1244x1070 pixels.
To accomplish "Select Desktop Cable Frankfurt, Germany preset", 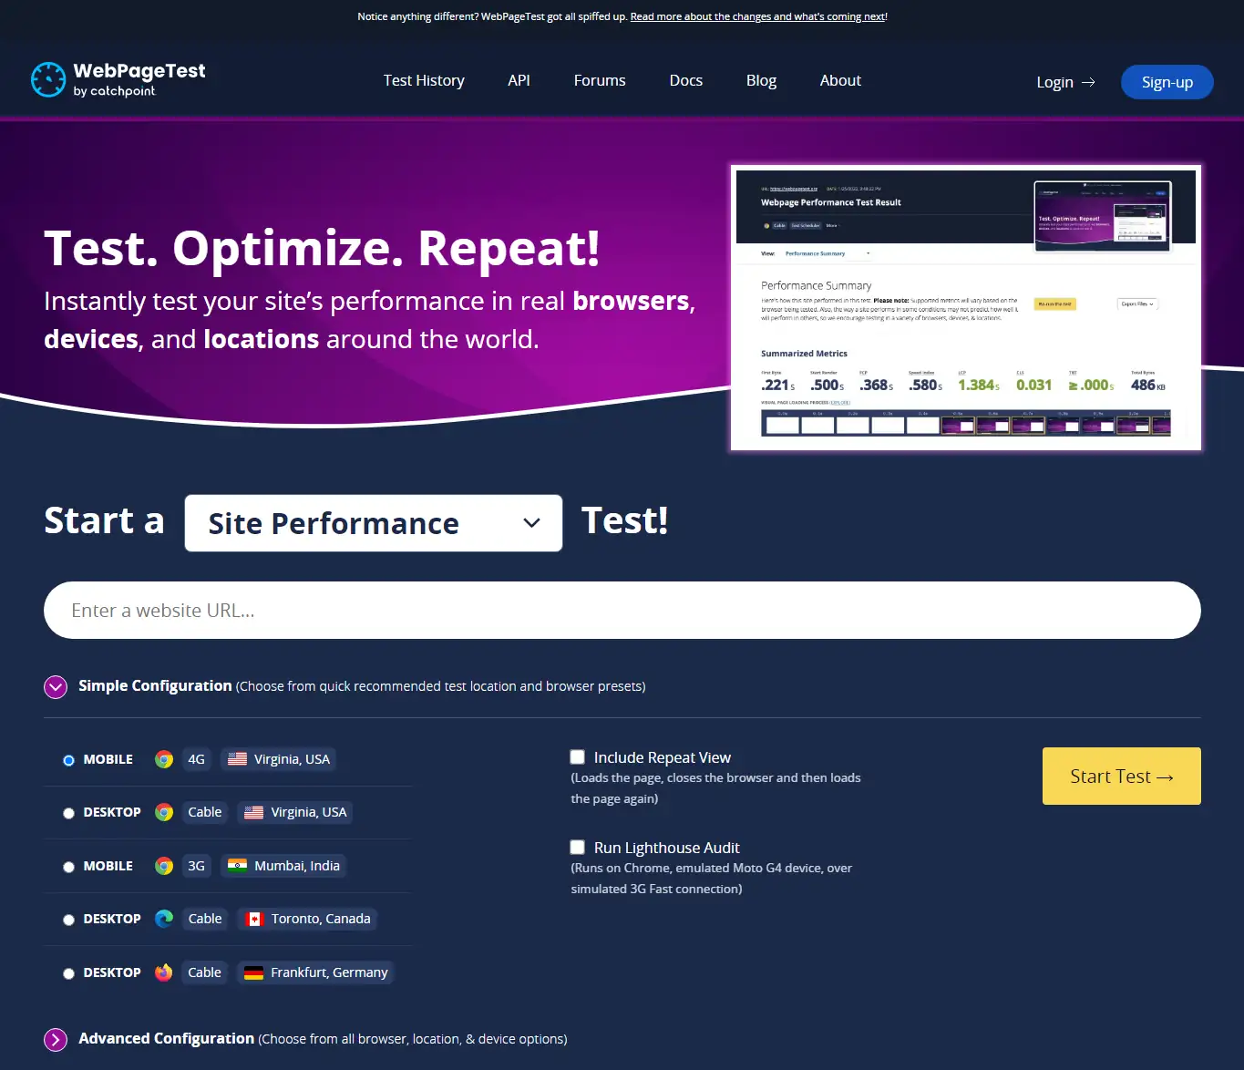I will (x=68, y=973).
